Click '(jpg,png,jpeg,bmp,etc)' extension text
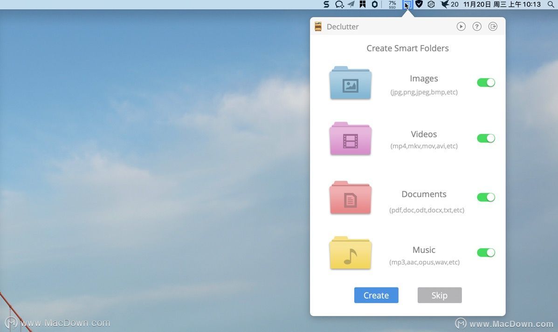 click(424, 93)
